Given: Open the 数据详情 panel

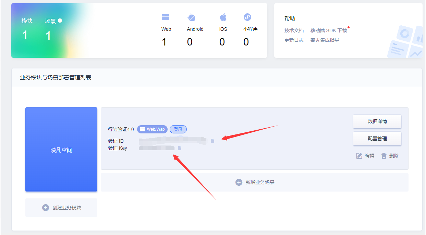Looking at the screenshot, I should click(x=377, y=121).
